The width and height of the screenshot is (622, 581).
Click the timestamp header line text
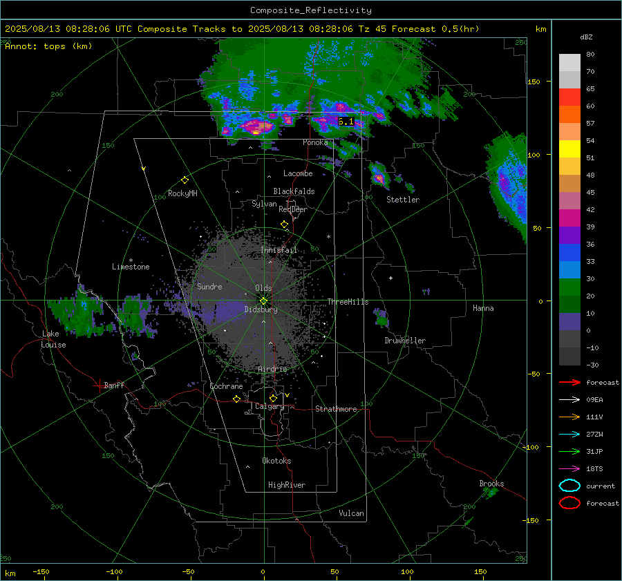click(x=242, y=29)
